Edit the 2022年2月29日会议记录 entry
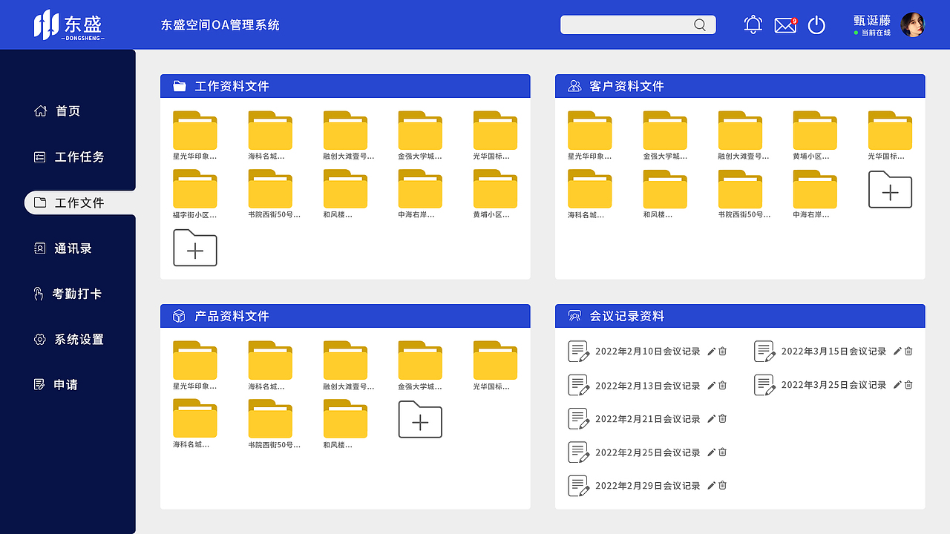The height and width of the screenshot is (534, 950). [711, 486]
